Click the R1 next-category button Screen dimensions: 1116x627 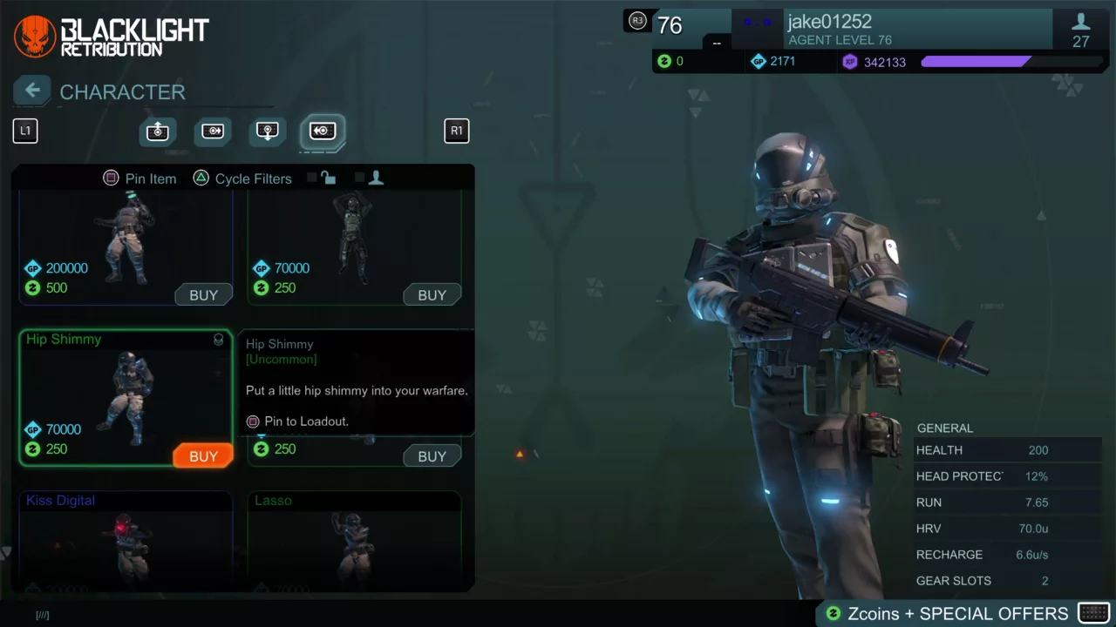coord(456,131)
